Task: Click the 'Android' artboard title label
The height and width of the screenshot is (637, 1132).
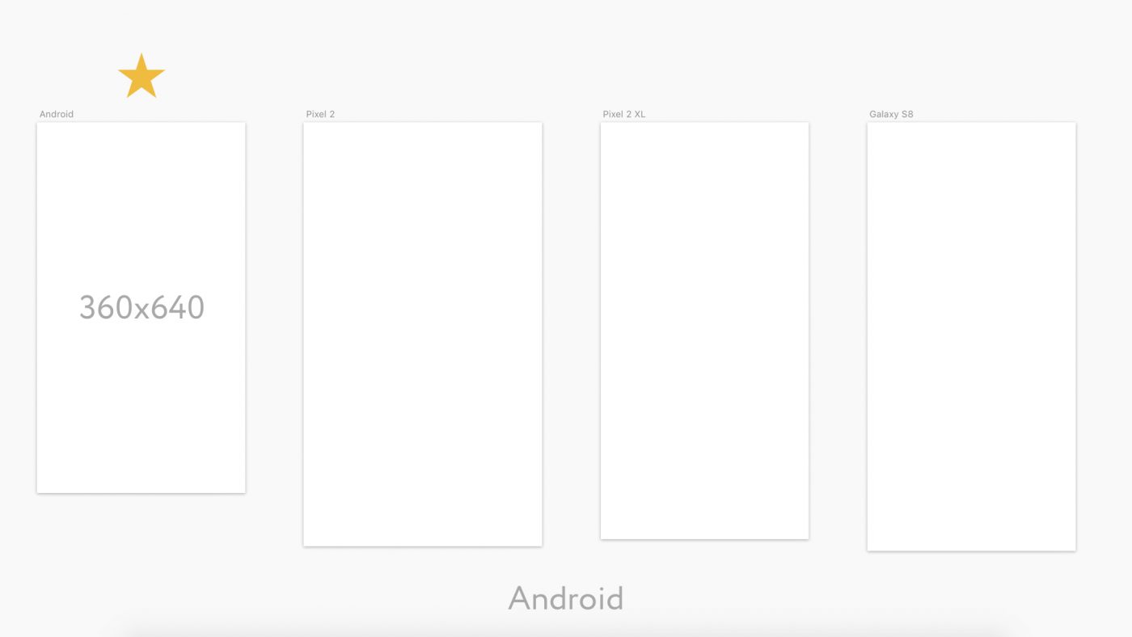Action: coord(57,114)
